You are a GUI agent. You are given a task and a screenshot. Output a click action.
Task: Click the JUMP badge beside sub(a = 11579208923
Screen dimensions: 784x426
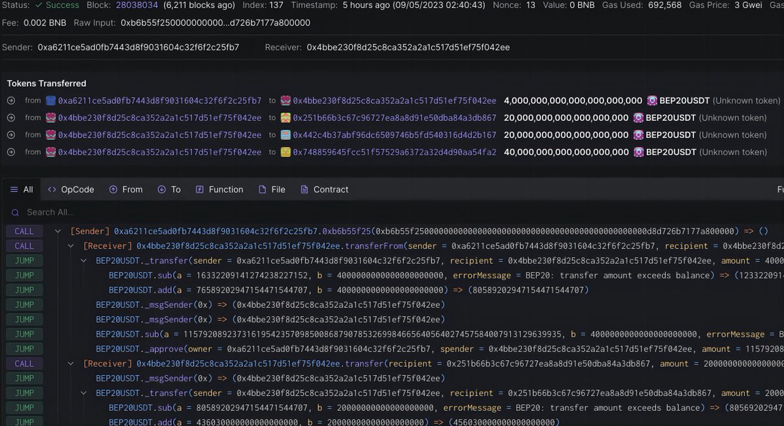tap(24, 334)
